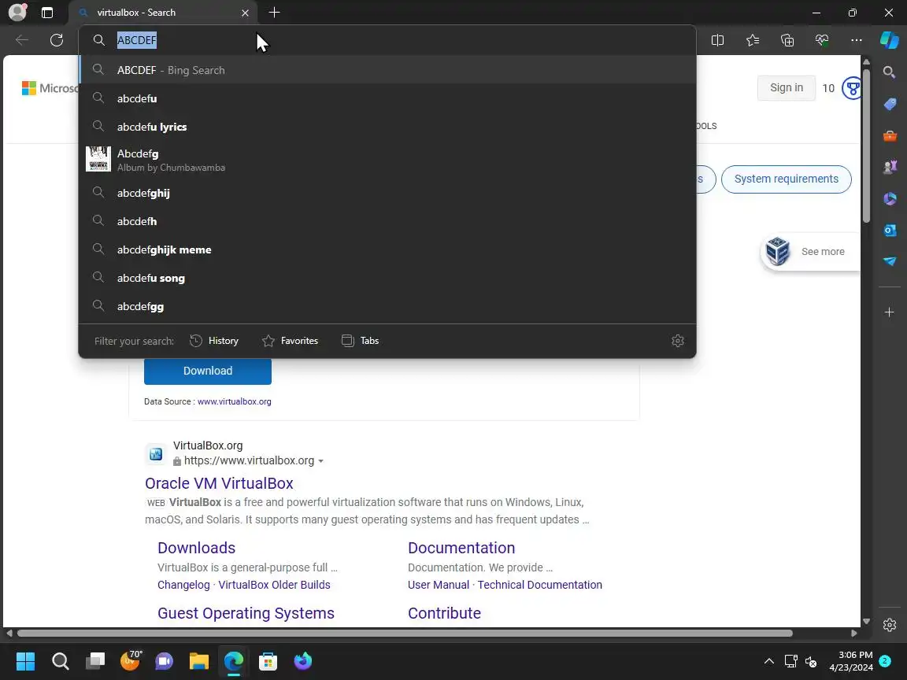Choose the 'abcdefu' suggestion
The image size is (907, 680).
(387, 98)
